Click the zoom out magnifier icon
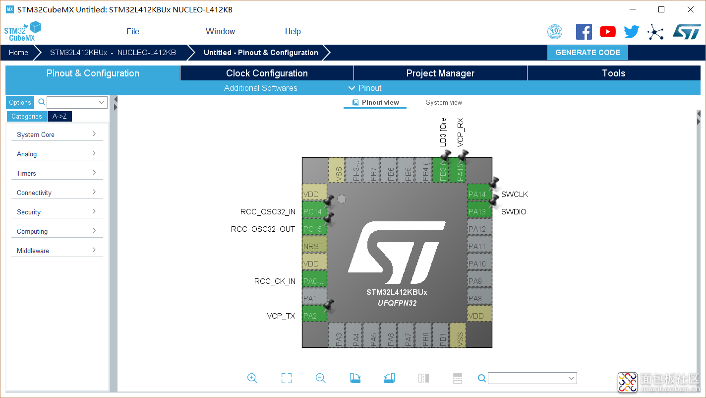 (x=321, y=378)
